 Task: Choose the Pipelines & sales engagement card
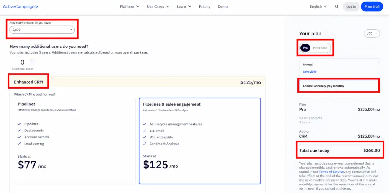pos(200,141)
